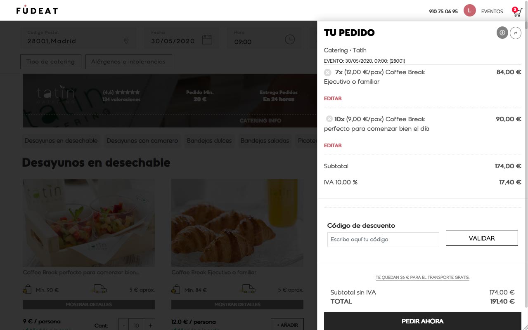Viewport: 528px width, 330px height.
Task: Click the Fecha date field
Action: [x=181, y=38]
